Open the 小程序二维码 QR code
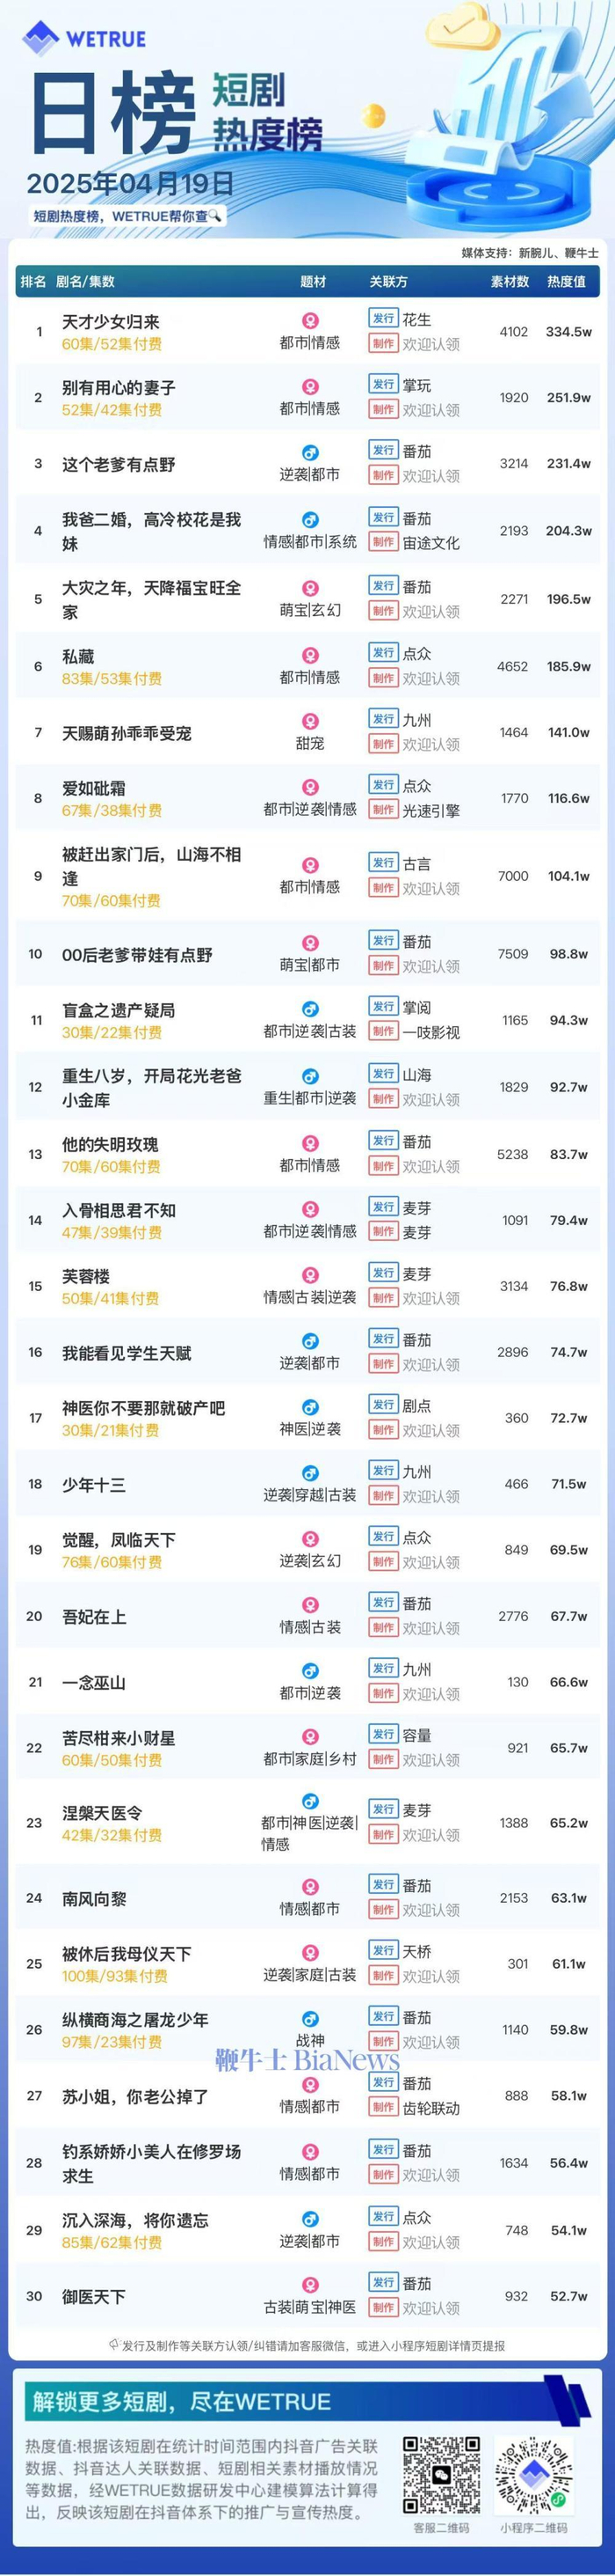 pyautogui.click(x=534, y=2475)
